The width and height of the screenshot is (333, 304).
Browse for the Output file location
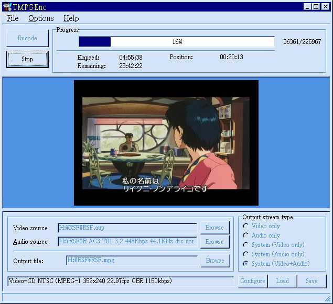tap(214, 260)
